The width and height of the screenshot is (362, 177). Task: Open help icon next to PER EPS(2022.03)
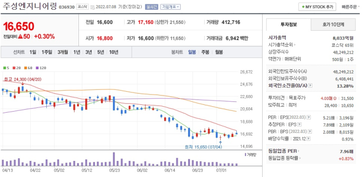pos(309,118)
